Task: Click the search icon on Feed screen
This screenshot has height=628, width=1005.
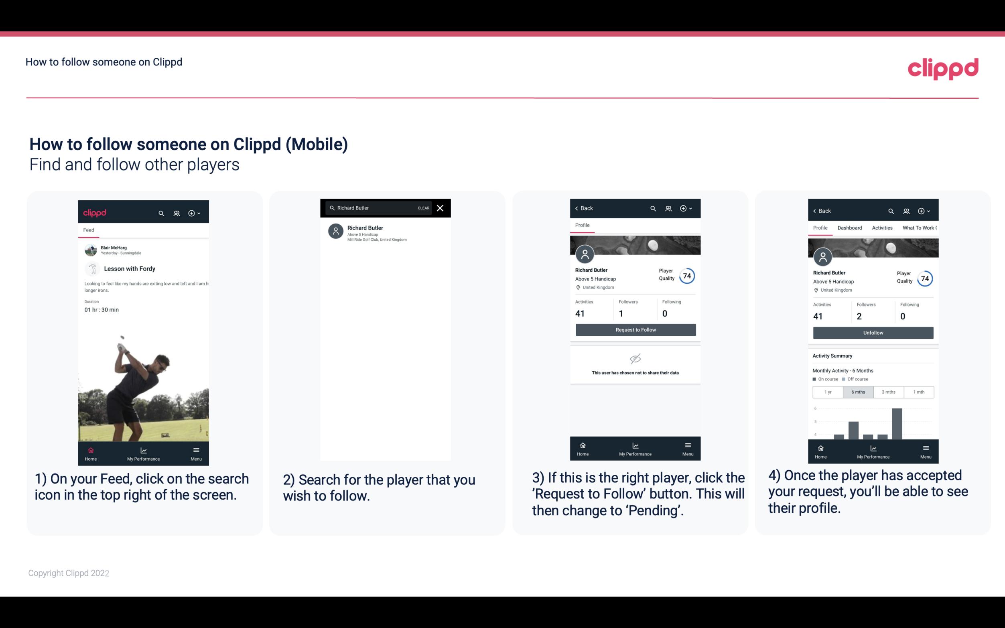Action: (160, 213)
